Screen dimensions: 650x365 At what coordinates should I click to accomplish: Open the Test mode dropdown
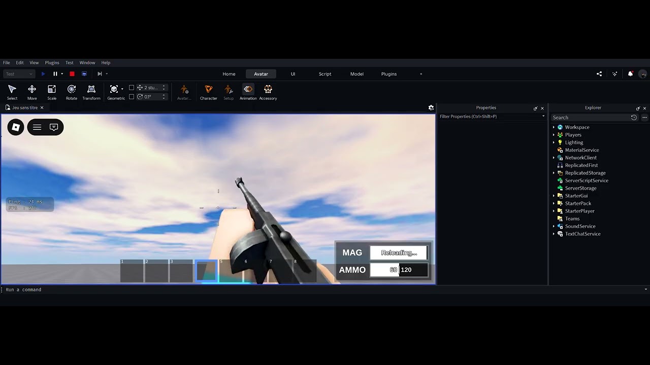[19, 74]
